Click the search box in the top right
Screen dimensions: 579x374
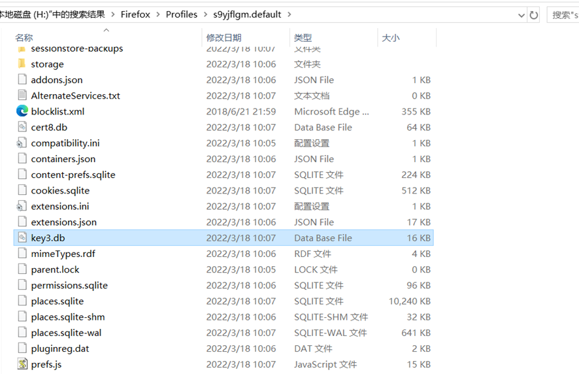pos(563,14)
